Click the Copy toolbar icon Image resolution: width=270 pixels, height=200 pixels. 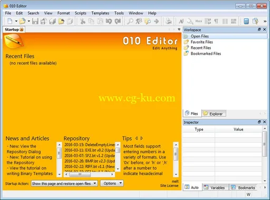91,21
